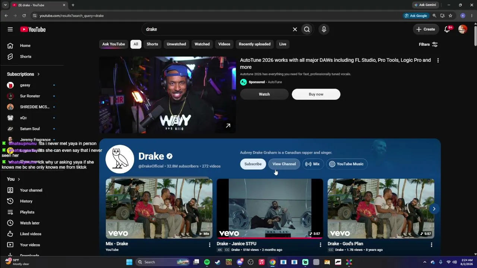Open Steam from the taskbar
Screen dimensions: 477x268
click(218, 262)
